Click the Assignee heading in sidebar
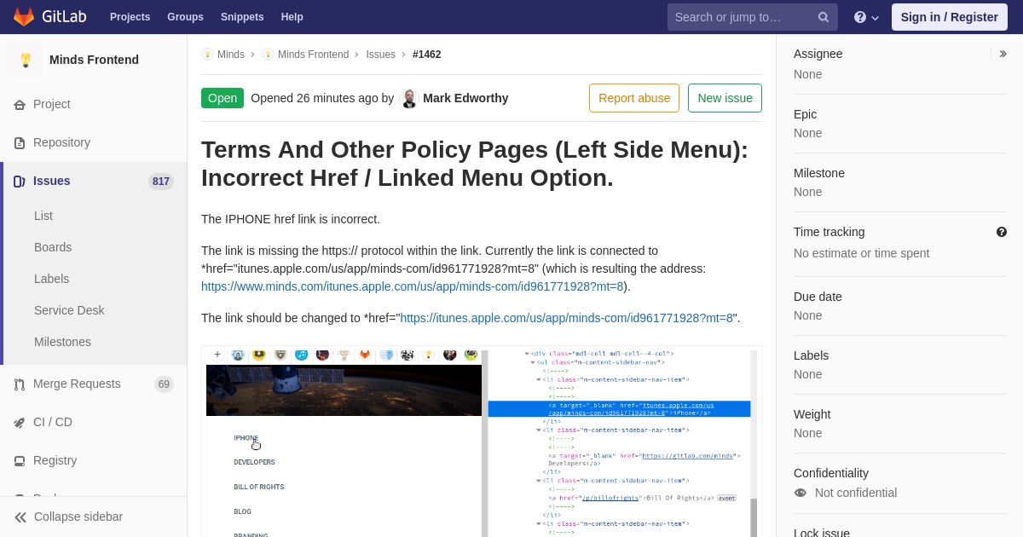Image resolution: width=1023 pixels, height=537 pixels. coord(818,54)
